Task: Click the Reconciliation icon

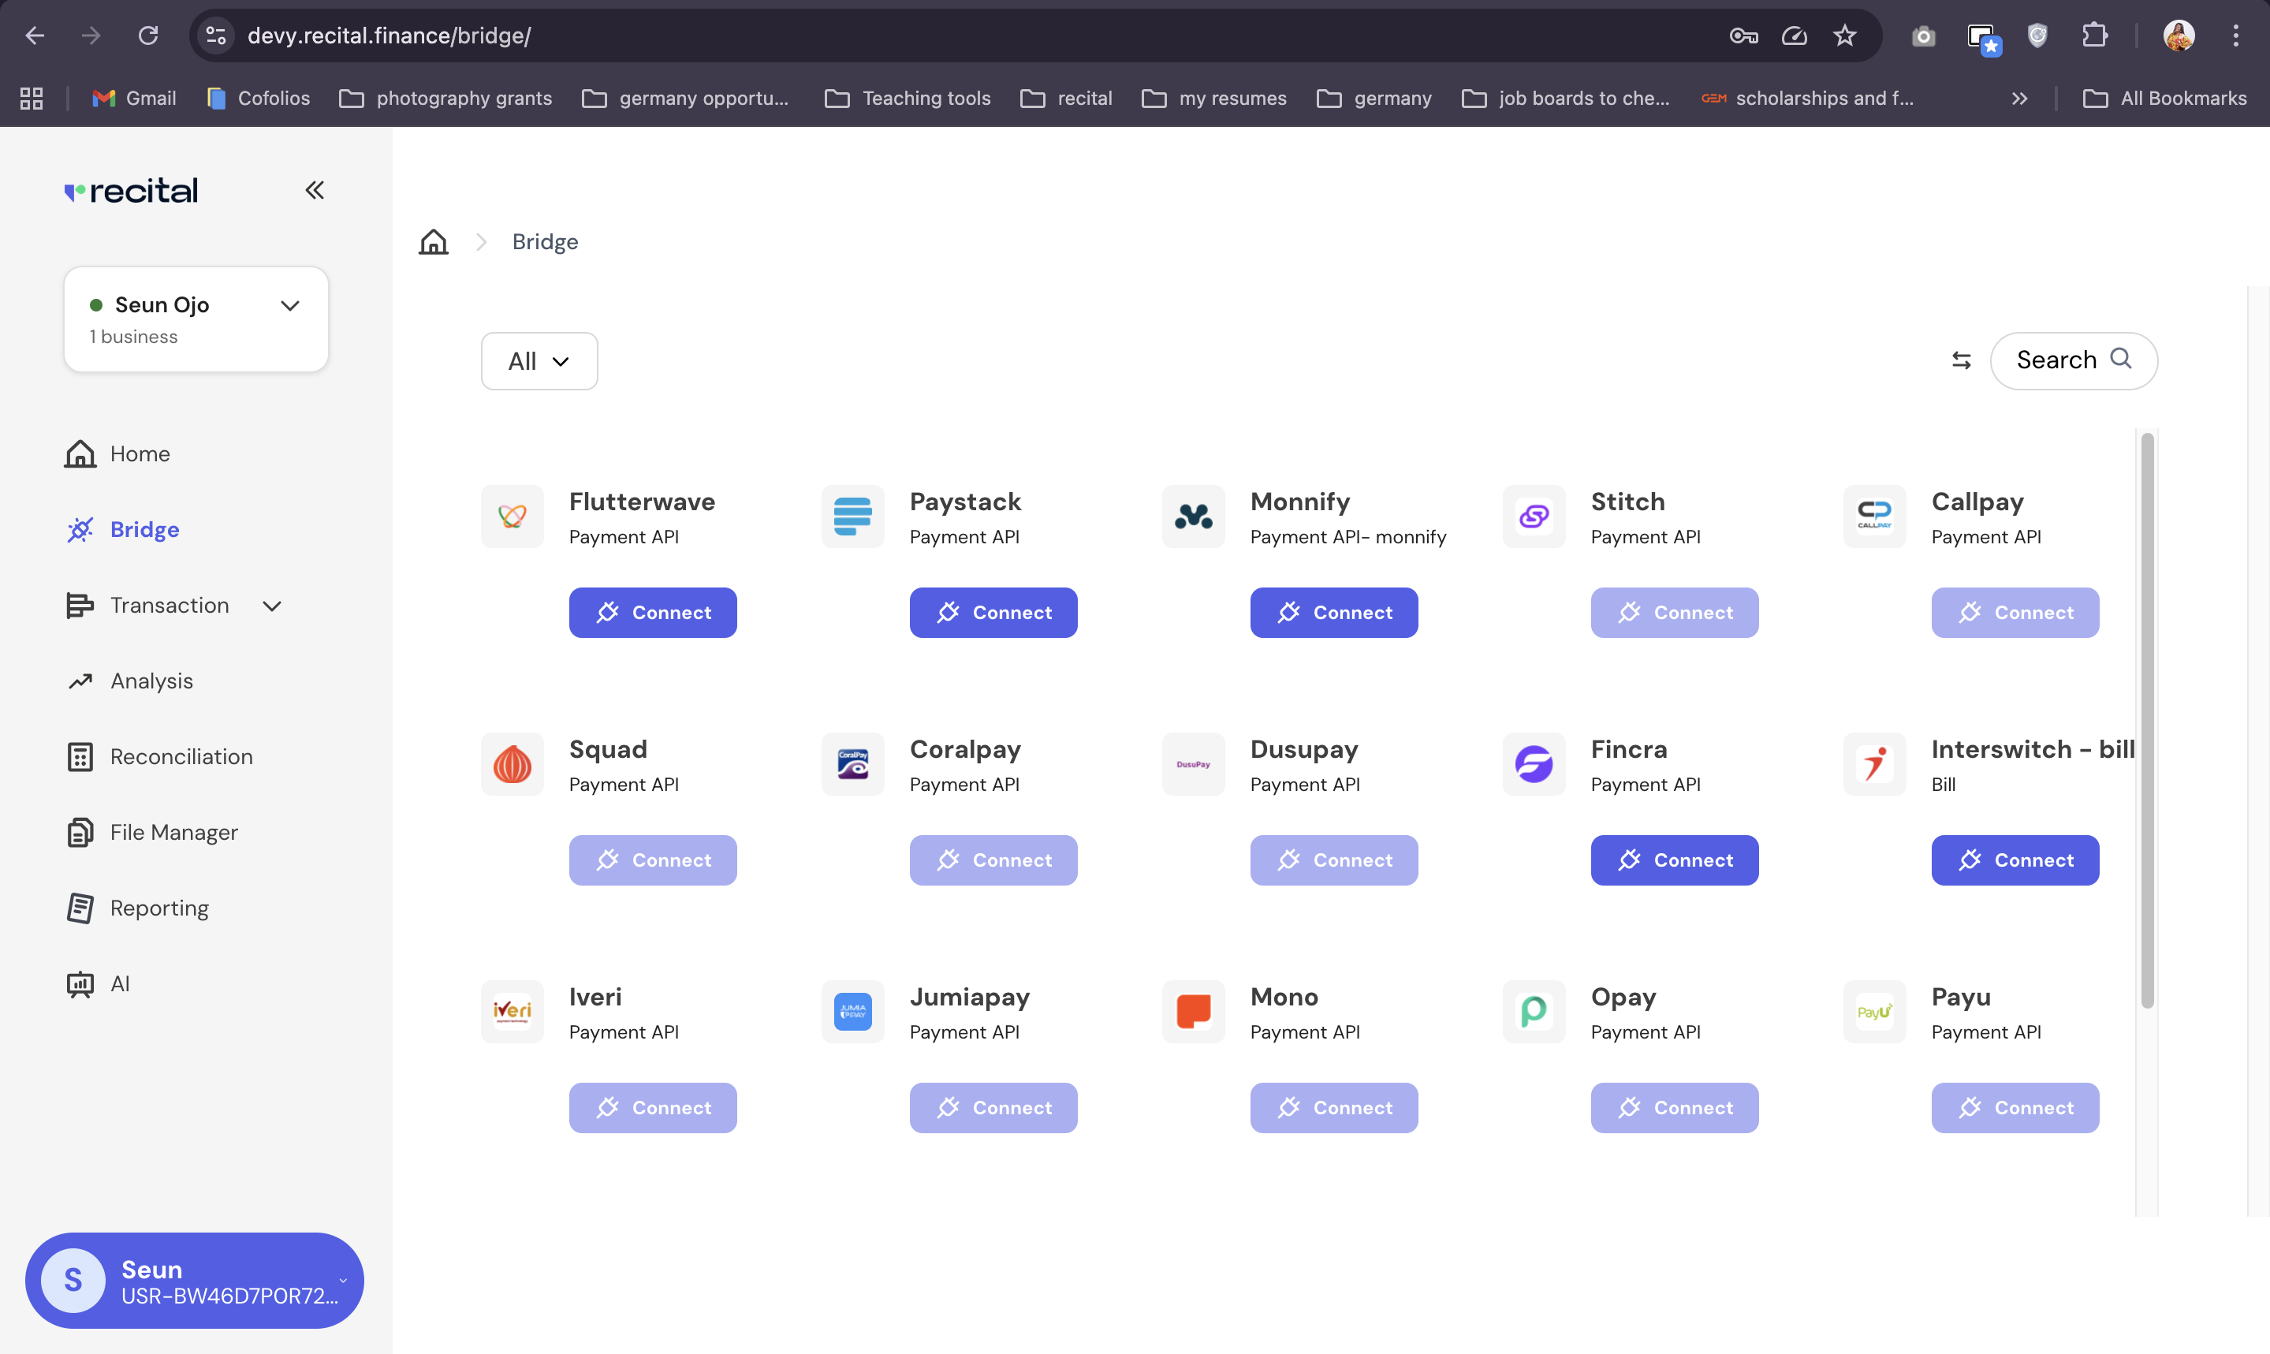Action: [x=80, y=756]
